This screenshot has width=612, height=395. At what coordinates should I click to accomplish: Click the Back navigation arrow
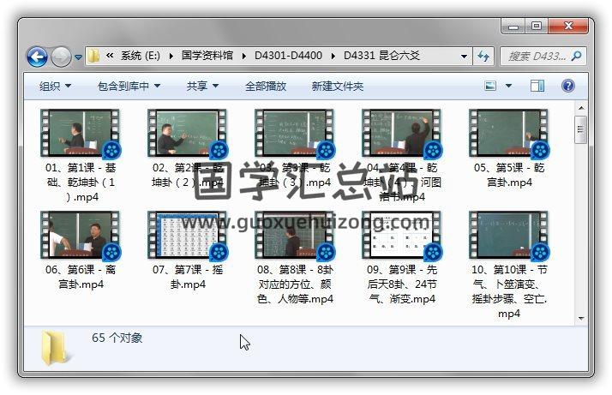click(37, 57)
